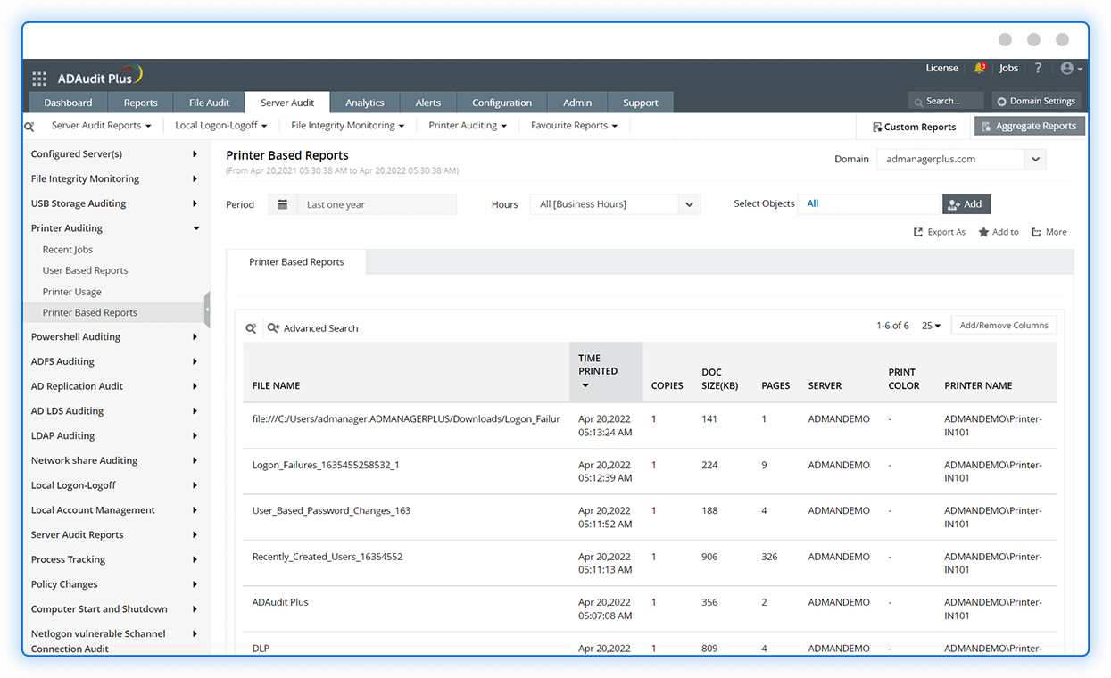
Task: Click the Export As icon
Action: [918, 232]
